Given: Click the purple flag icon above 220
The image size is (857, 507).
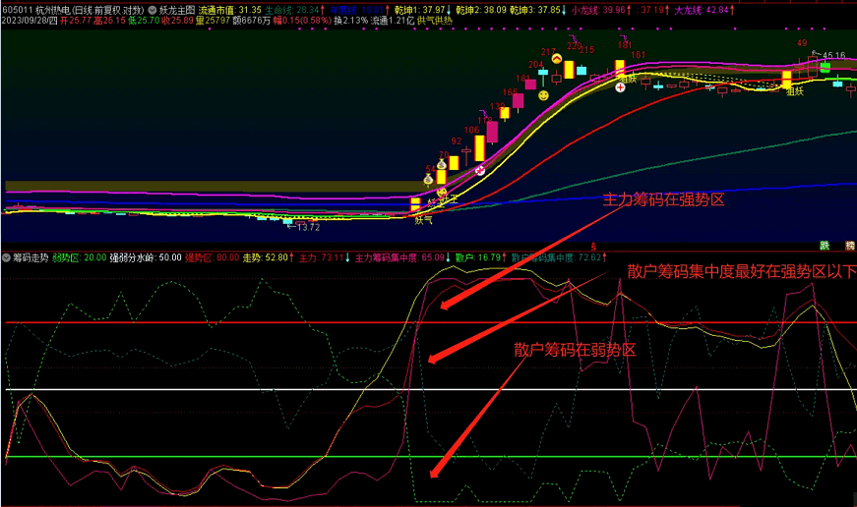Looking at the screenshot, I should 573,37.
